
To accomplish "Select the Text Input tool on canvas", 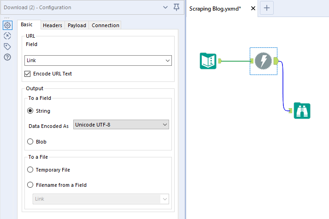I will tap(208, 61).
